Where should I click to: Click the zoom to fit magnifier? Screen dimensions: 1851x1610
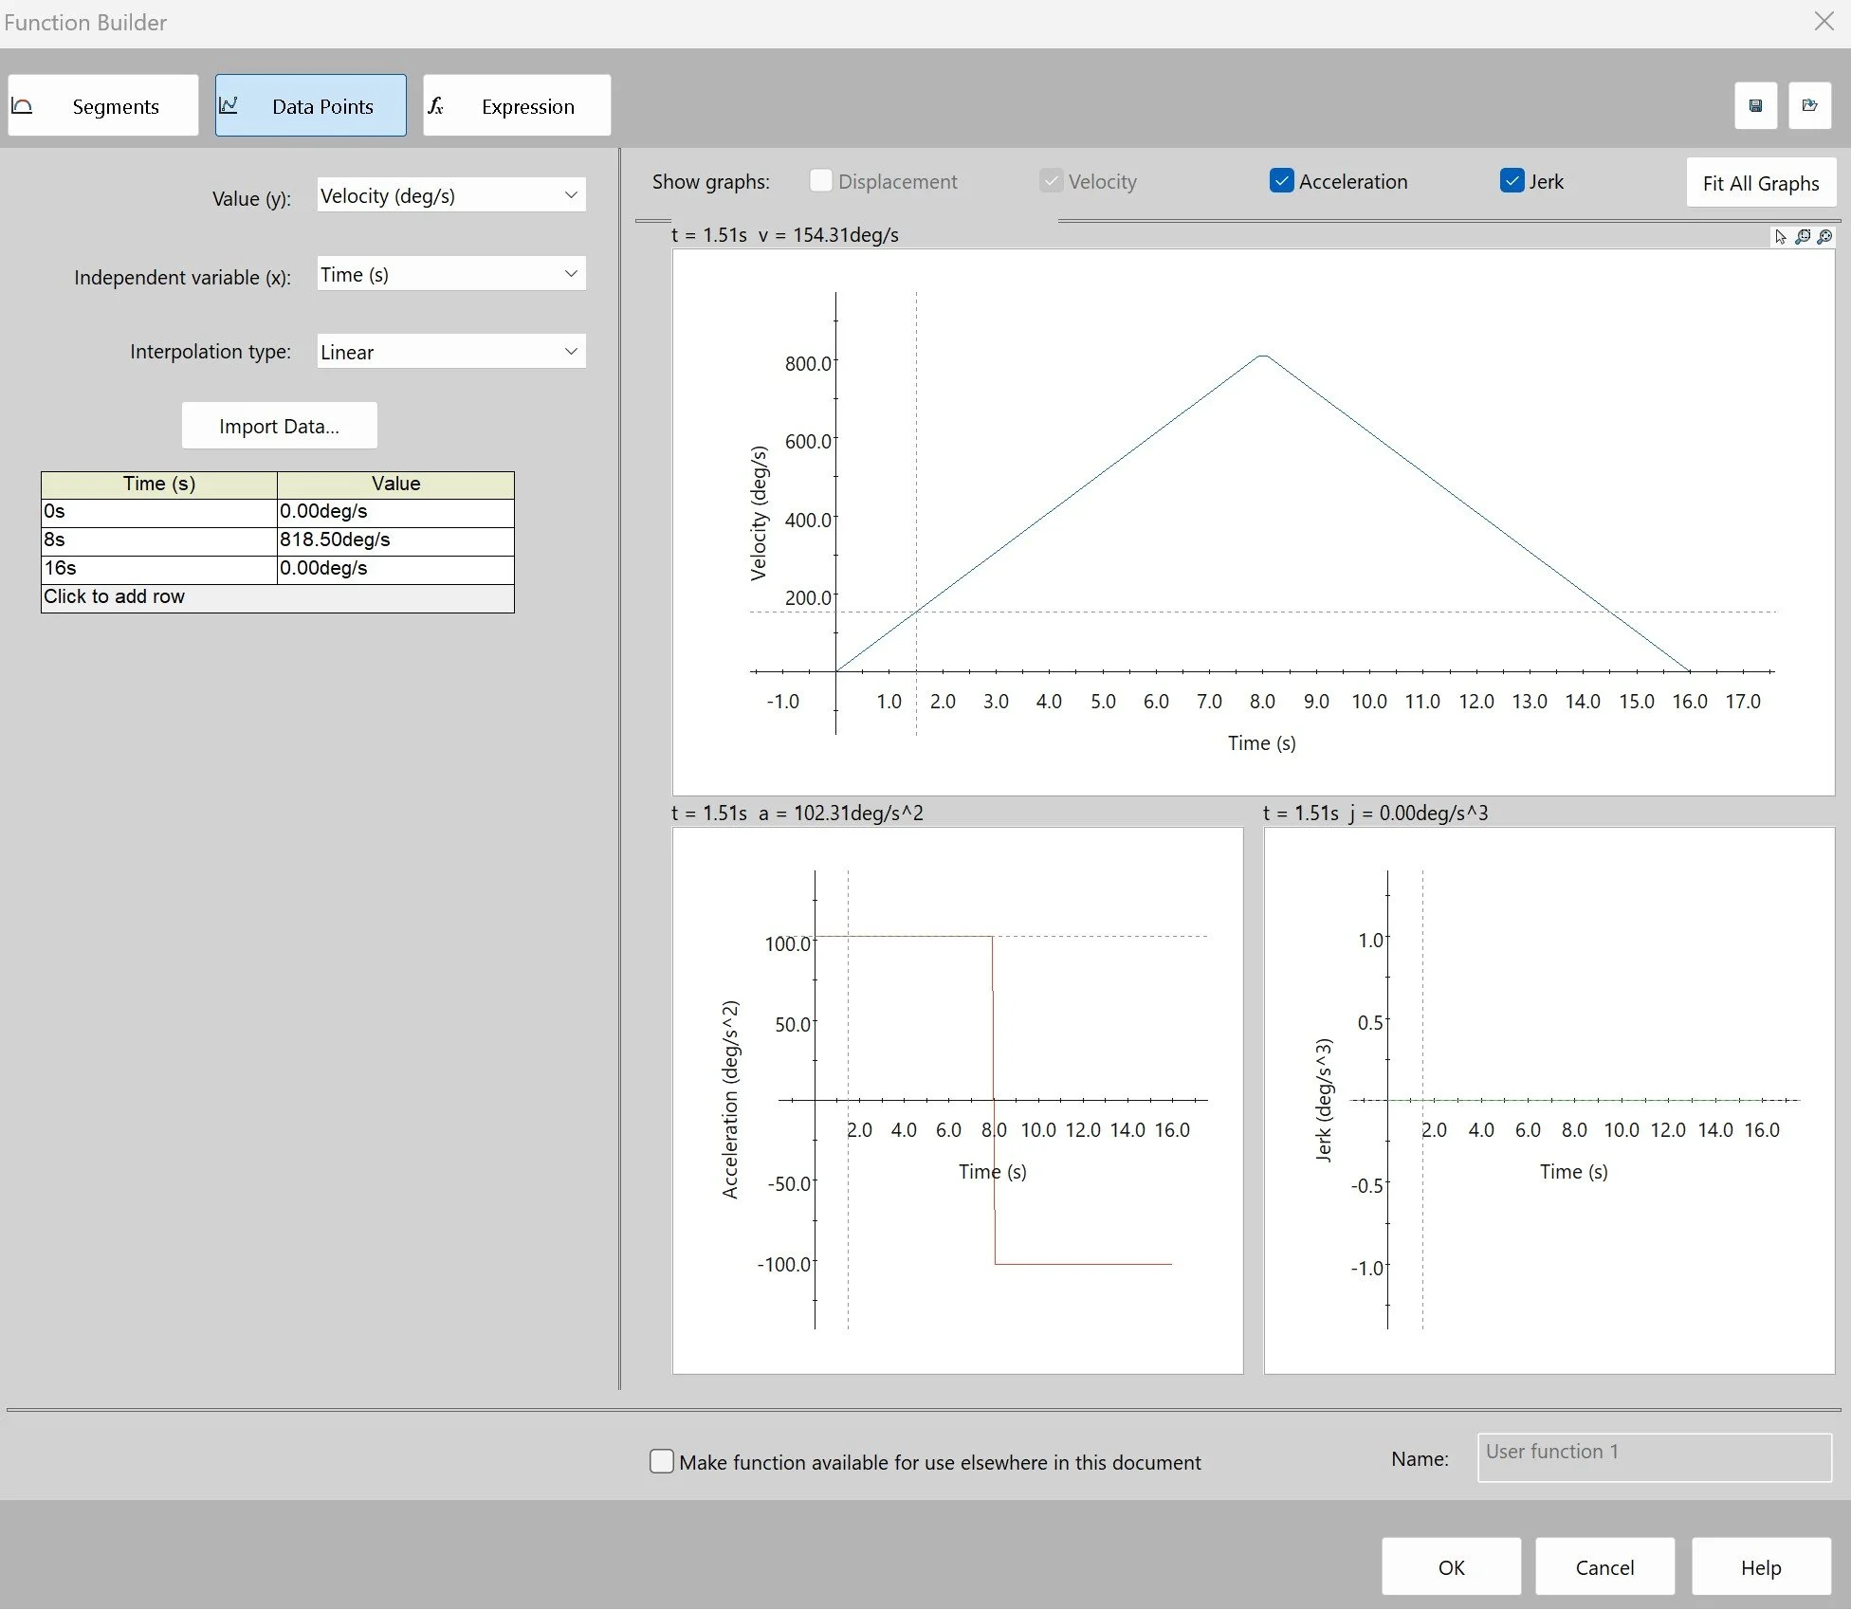coord(1824,237)
